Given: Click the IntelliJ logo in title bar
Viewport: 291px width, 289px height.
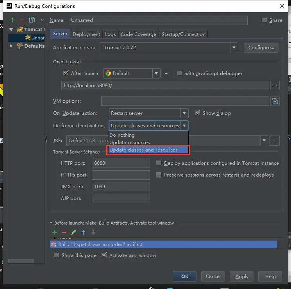Looking at the screenshot, I should [x=9, y=6].
